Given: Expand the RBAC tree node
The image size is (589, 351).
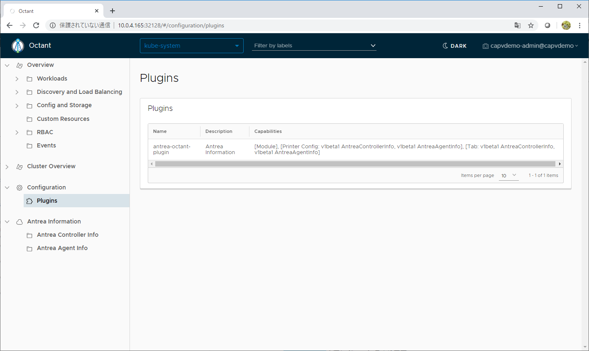Looking at the screenshot, I should 17,133.
